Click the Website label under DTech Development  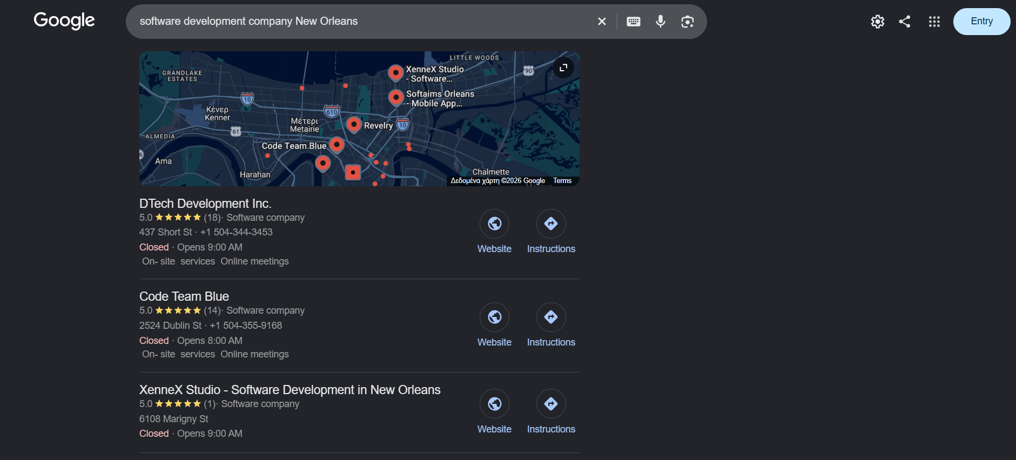coord(494,249)
